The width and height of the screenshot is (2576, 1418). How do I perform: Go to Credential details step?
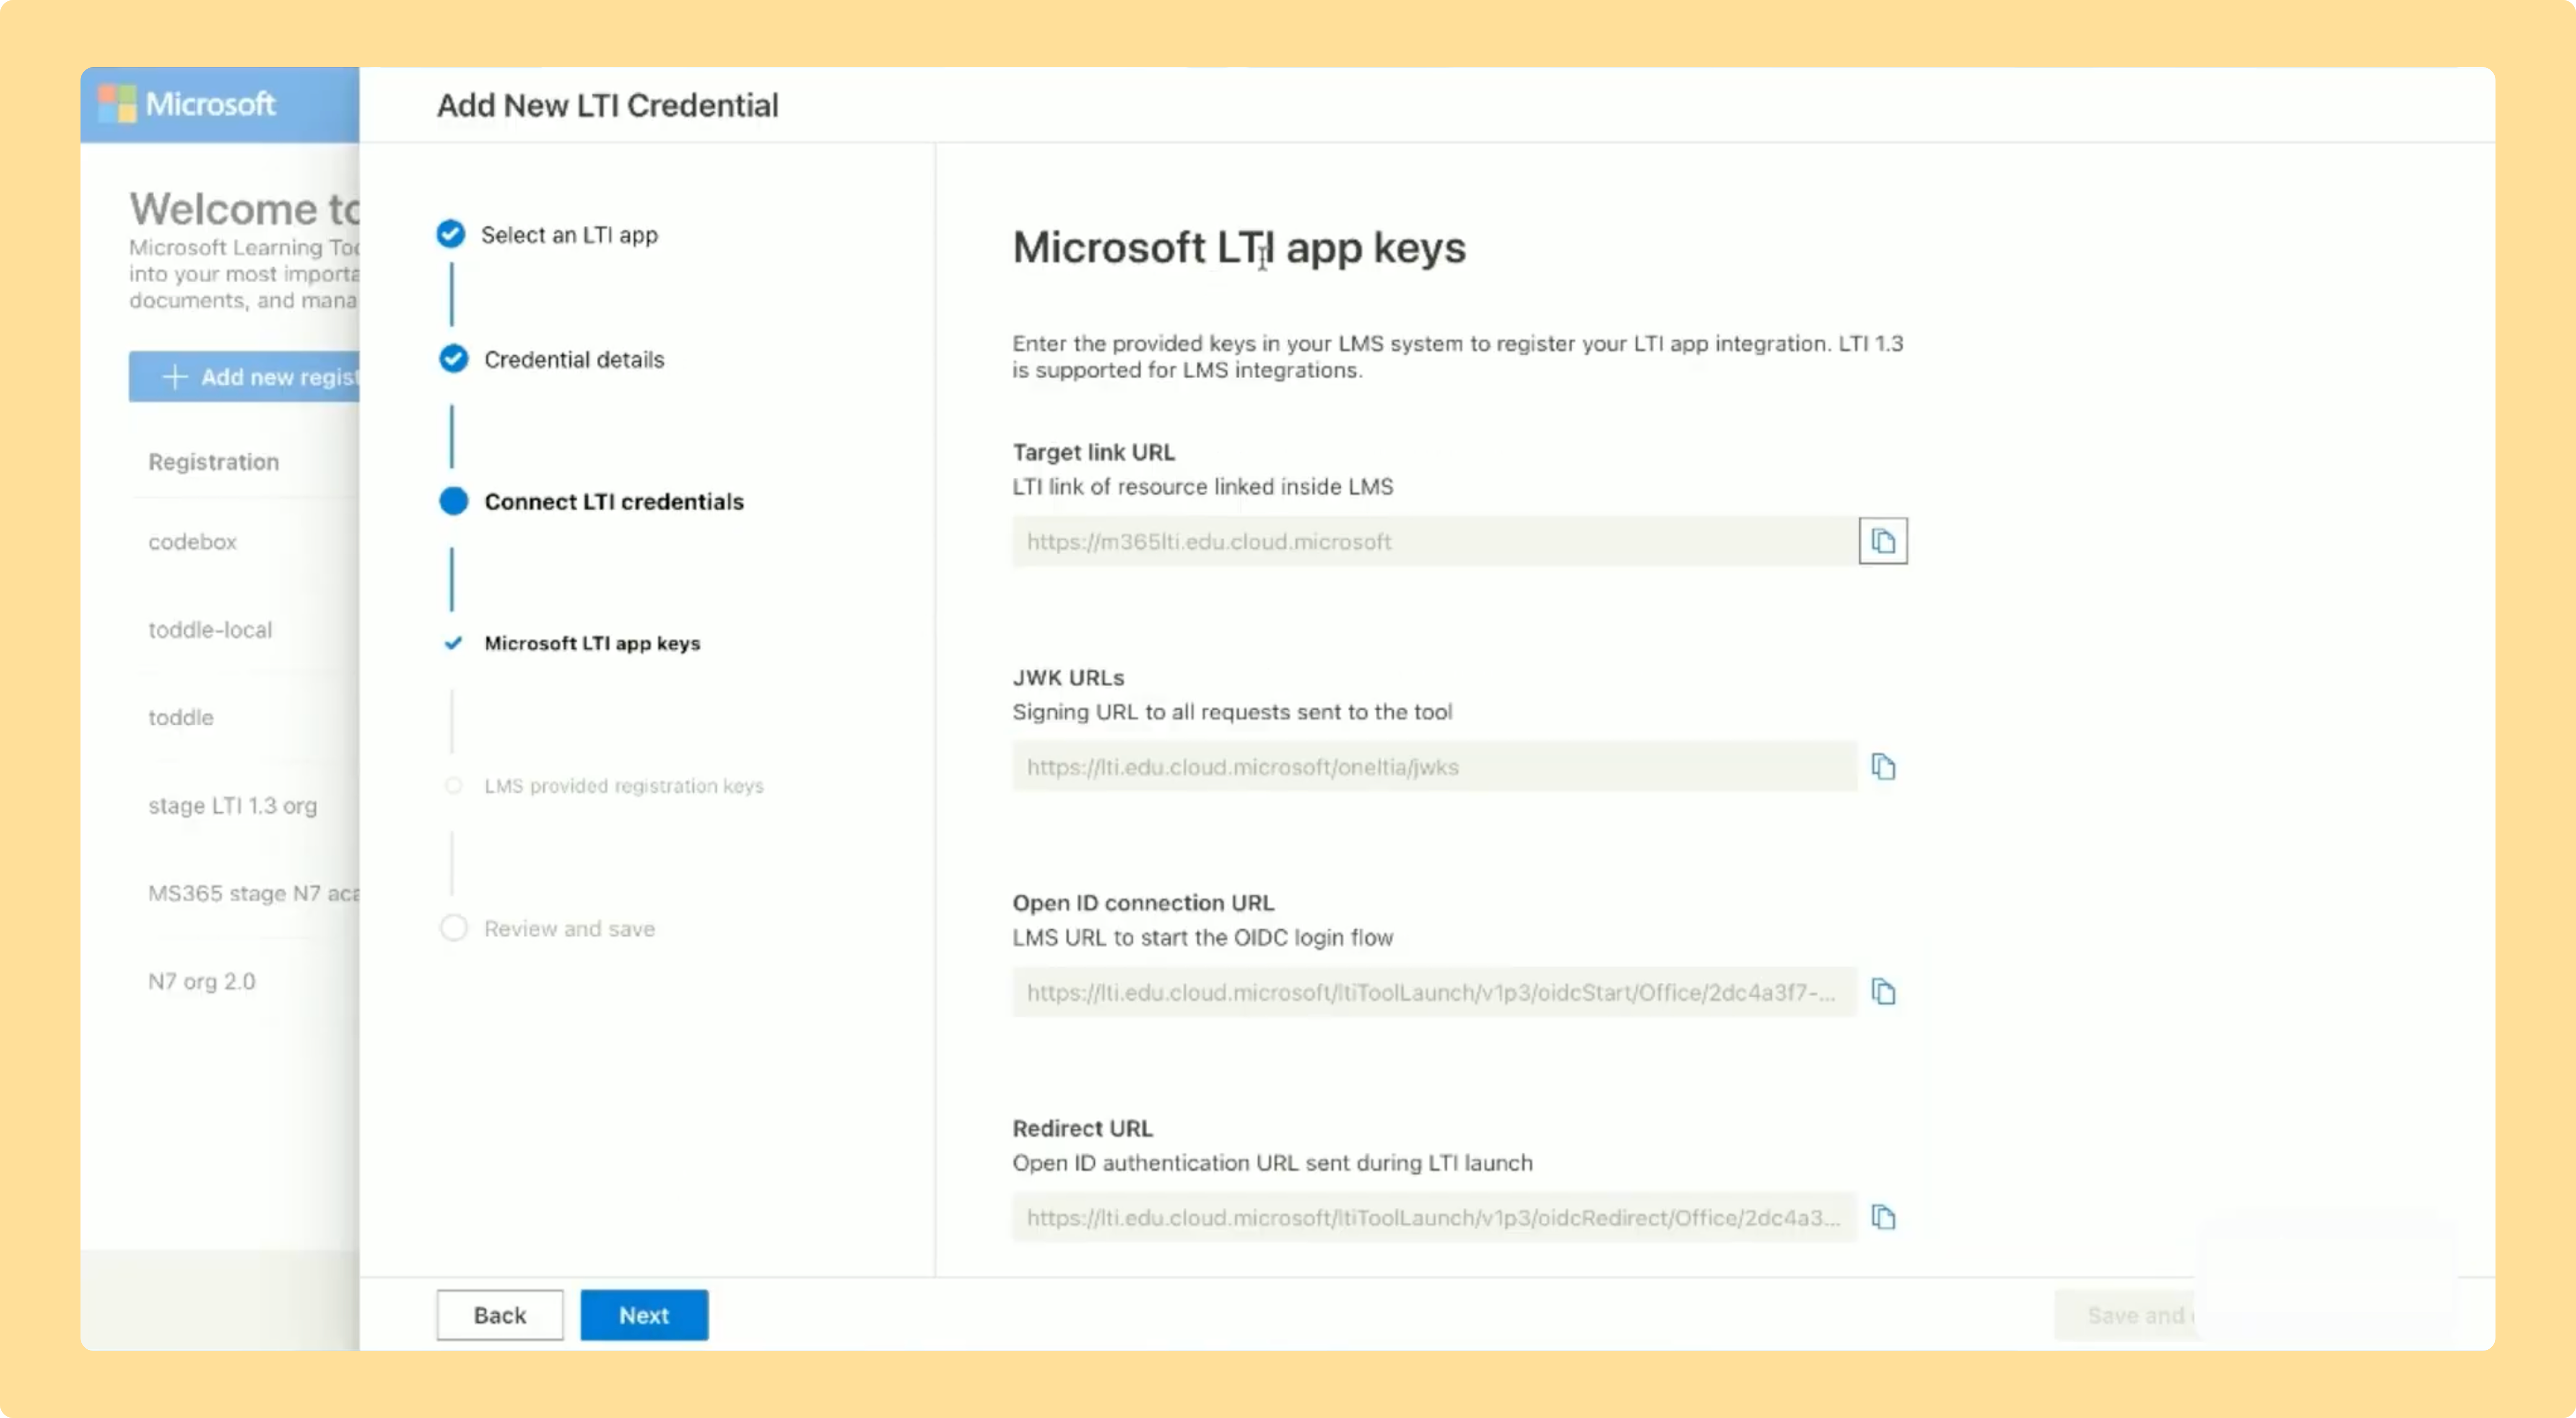[574, 360]
